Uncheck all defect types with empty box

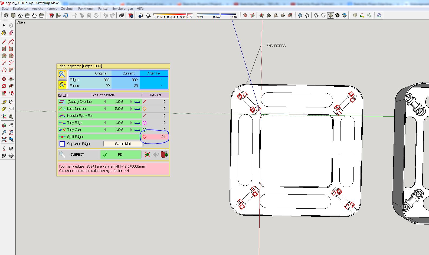click(x=64, y=95)
